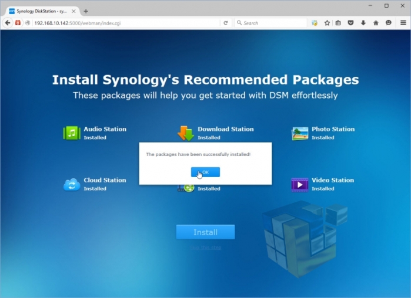Click the Media Server icon below the dialog
The width and height of the screenshot is (411, 298).
[x=186, y=188]
